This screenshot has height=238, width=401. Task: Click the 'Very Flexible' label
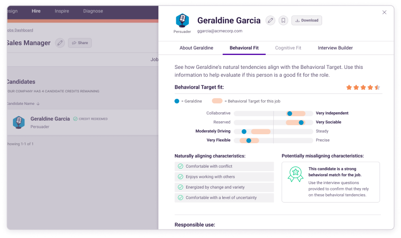[x=218, y=140]
